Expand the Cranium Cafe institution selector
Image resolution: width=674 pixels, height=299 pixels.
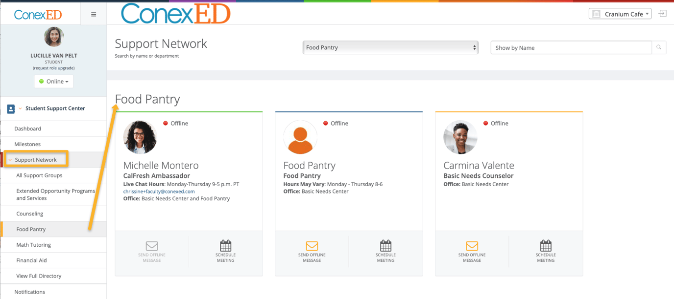tap(620, 14)
